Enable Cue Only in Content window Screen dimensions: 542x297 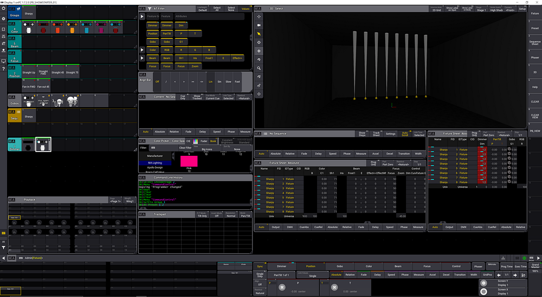(x=183, y=97)
